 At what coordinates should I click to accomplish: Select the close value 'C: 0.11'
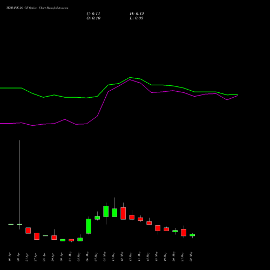tap(93, 14)
